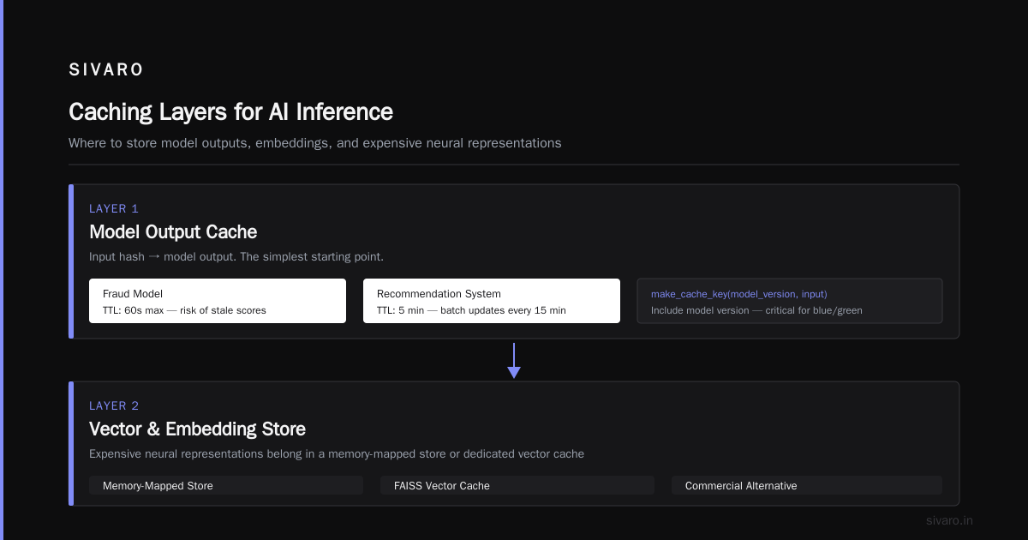Viewport: 1028px width, 540px height.
Task: Click Include model version blue/green note
Action: (756, 310)
